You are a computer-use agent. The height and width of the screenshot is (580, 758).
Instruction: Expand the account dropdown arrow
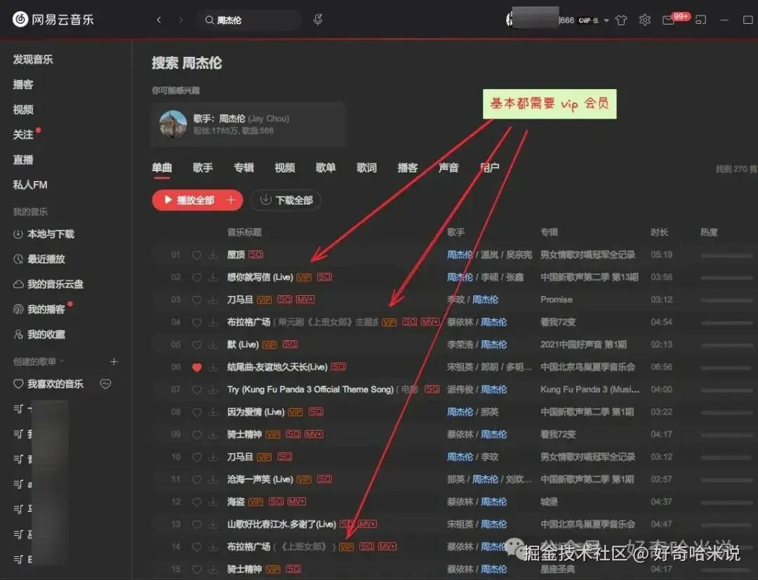tap(606, 20)
